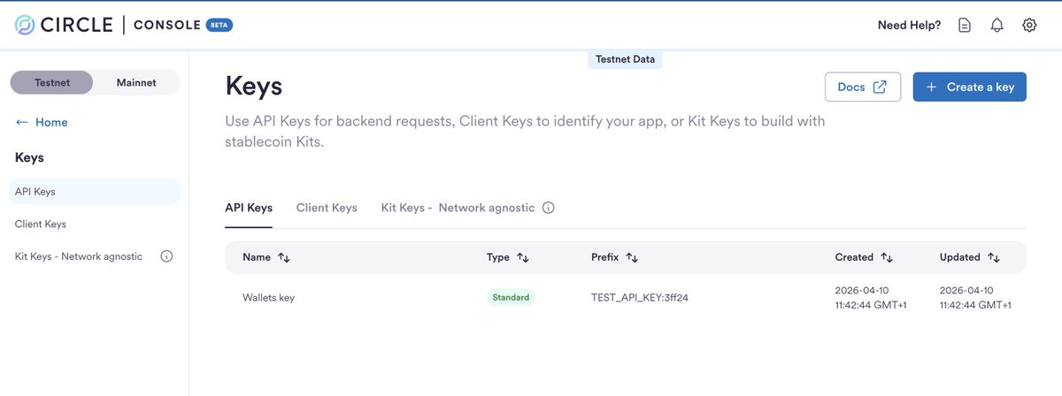Click the Wallets key name

tap(268, 298)
